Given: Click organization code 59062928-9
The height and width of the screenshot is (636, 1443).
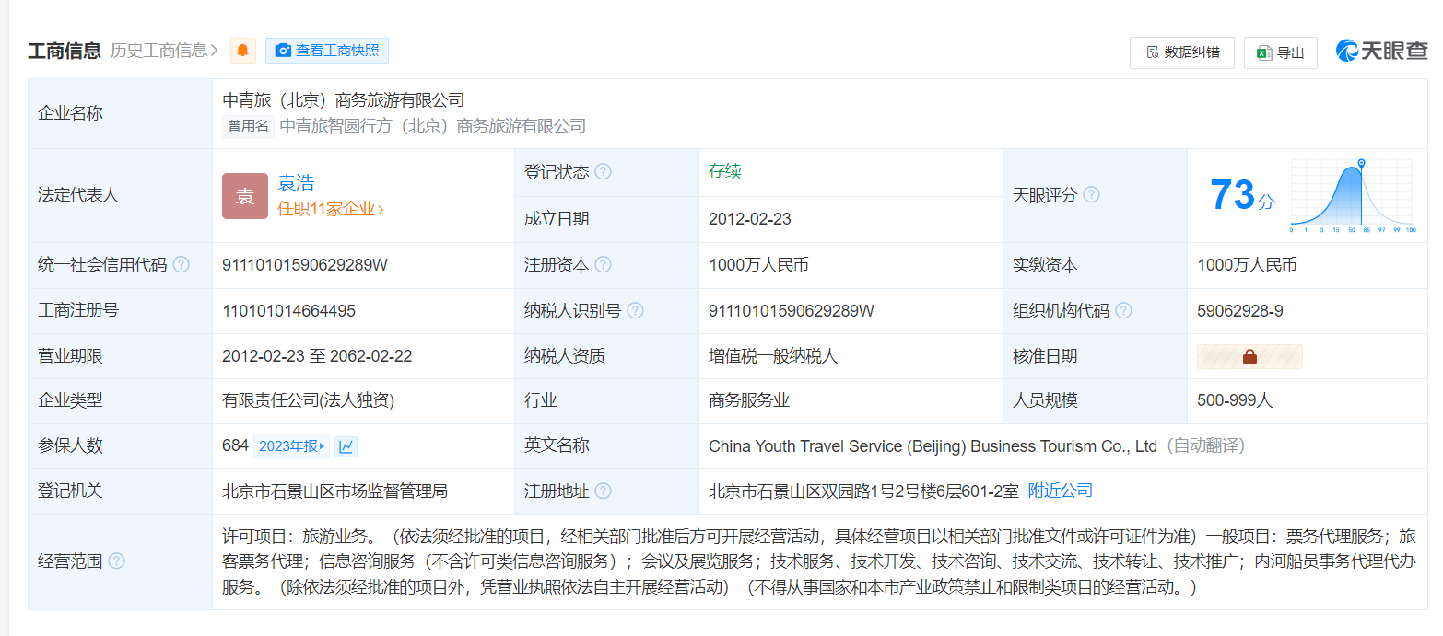Looking at the screenshot, I should point(1240,311).
